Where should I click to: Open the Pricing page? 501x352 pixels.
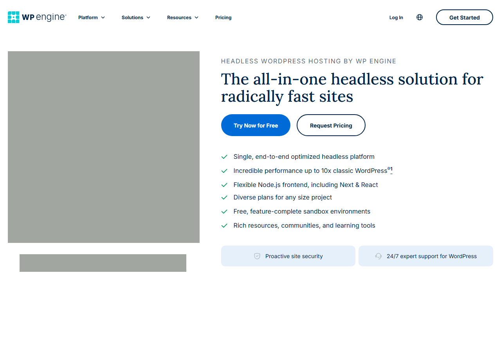[x=223, y=18]
